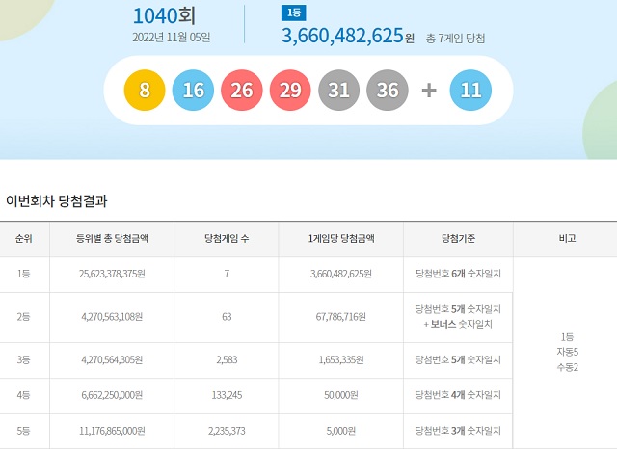Click criteria with 보너스 숫자일치
This screenshot has width=617, height=449.
tap(459, 316)
